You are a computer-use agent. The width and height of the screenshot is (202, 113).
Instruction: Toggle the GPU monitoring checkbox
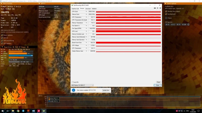click(2, 41)
